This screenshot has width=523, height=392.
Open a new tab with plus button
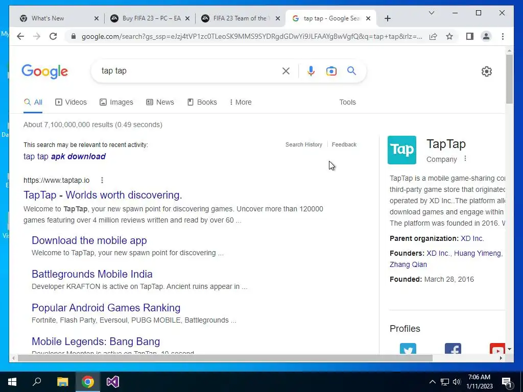[x=387, y=18]
